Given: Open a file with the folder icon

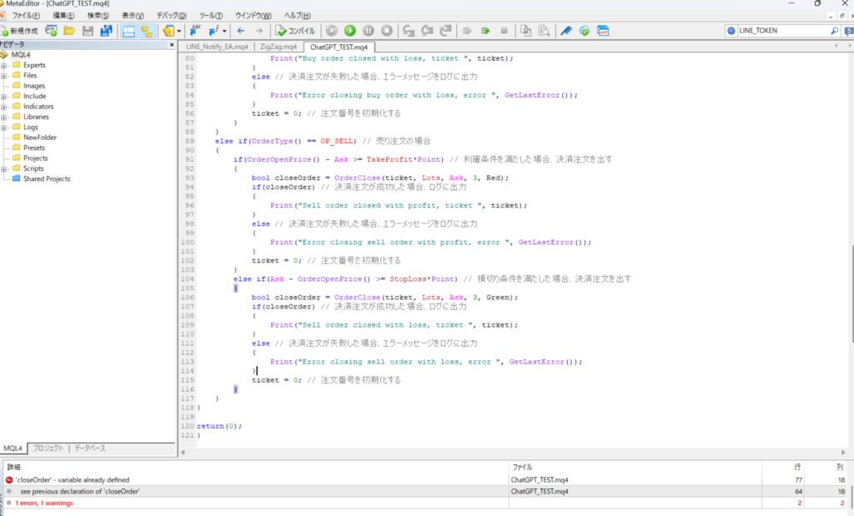Looking at the screenshot, I should pyautogui.click(x=69, y=31).
